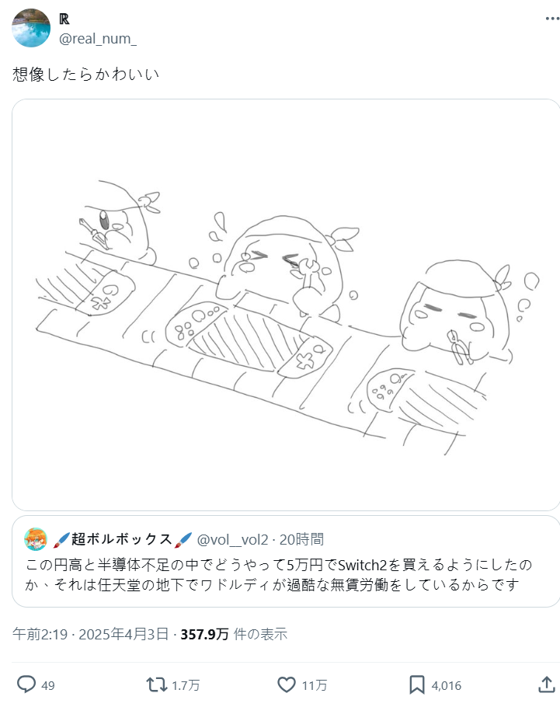Click the @vol__vol2 handle

[233, 539]
